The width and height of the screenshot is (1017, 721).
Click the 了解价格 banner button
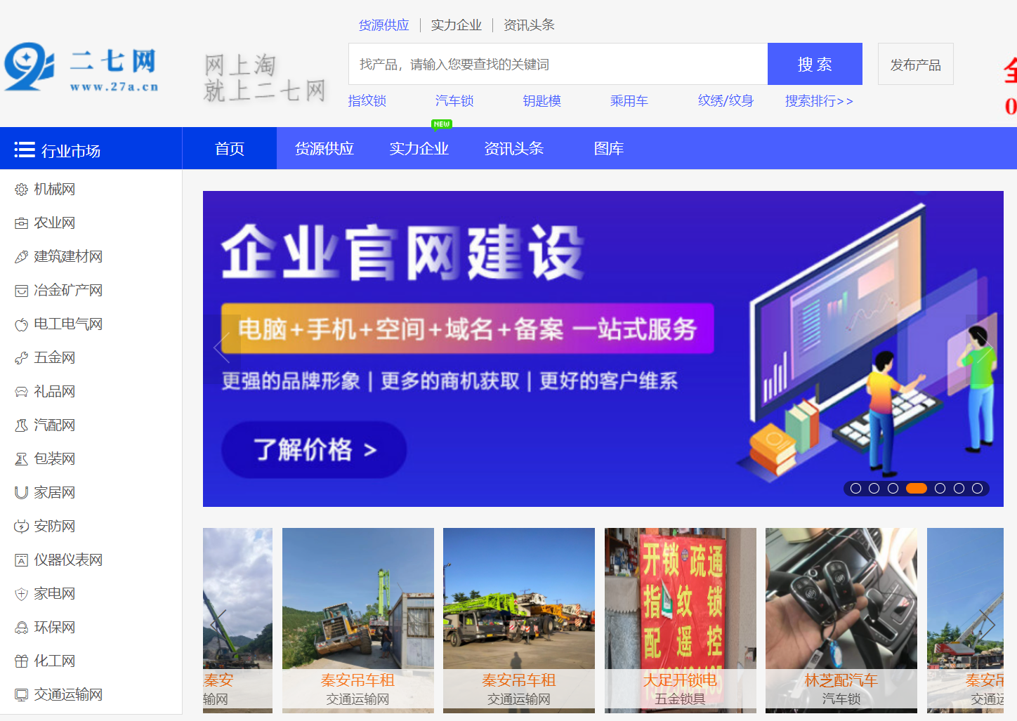(x=313, y=450)
